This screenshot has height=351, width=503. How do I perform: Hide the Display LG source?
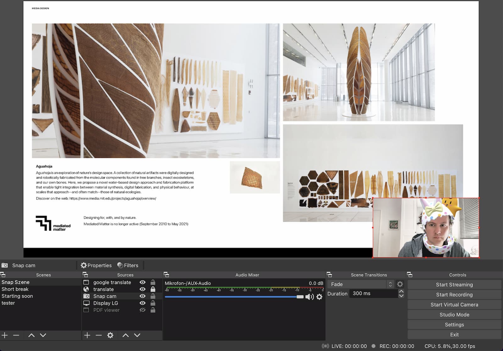(x=142, y=303)
